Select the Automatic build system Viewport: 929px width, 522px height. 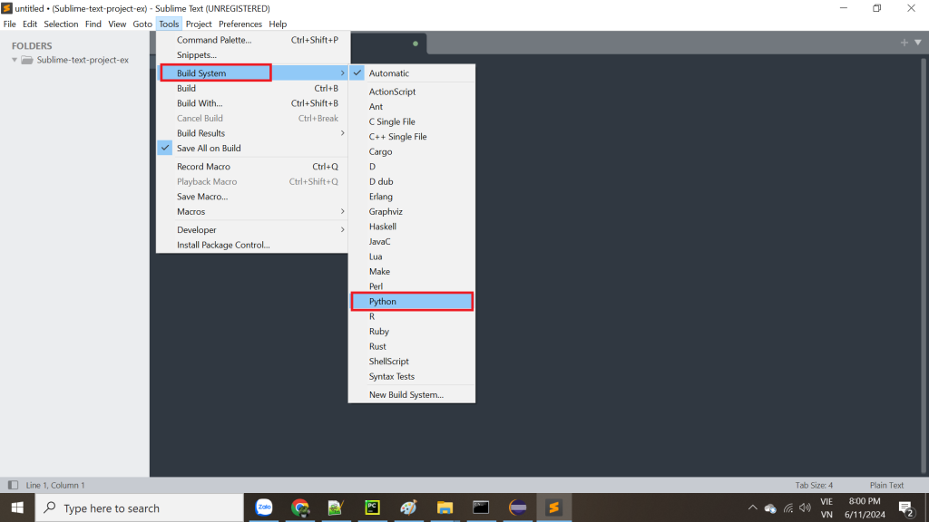(412, 73)
